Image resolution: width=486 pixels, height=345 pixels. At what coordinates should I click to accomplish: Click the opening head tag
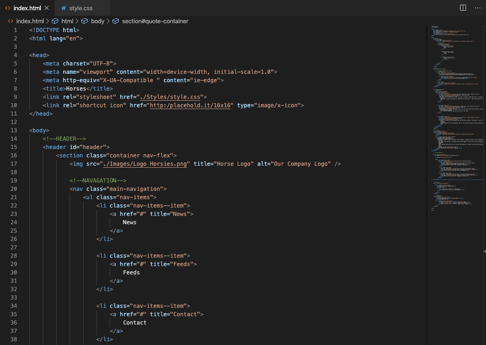[39, 55]
